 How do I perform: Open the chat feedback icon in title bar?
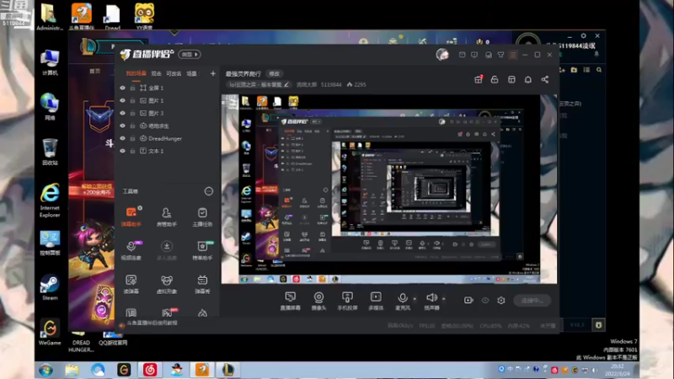click(474, 55)
